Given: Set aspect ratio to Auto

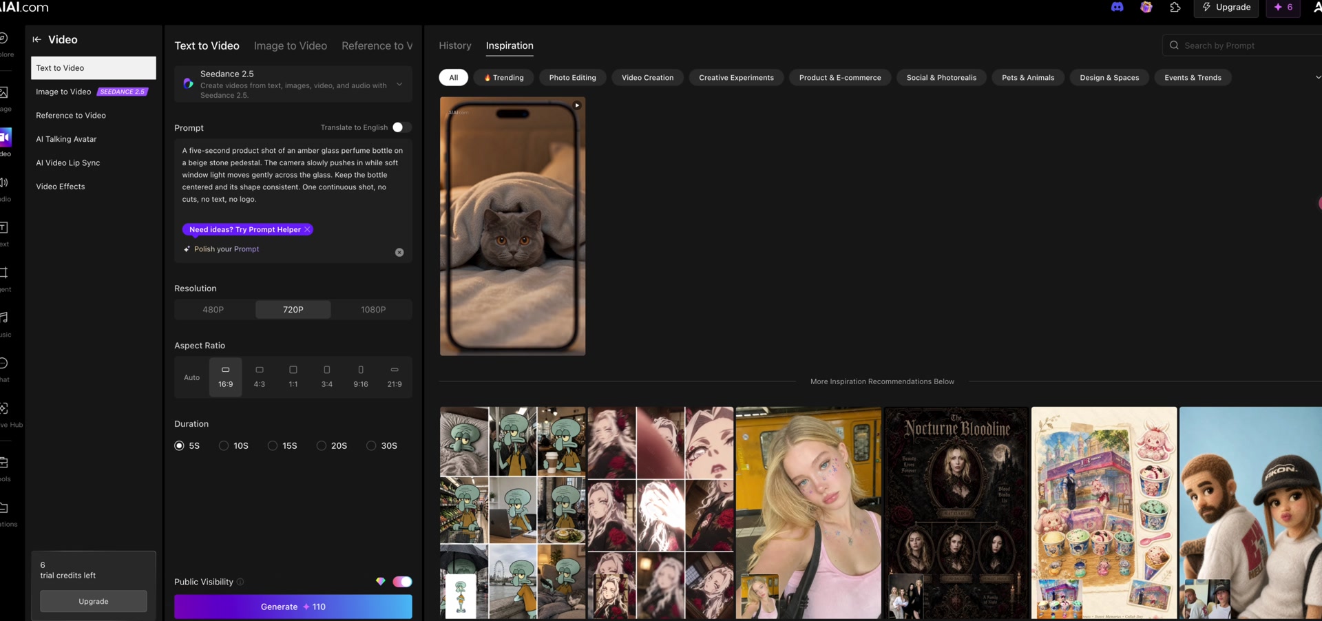Looking at the screenshot, I should coord(192,377).
